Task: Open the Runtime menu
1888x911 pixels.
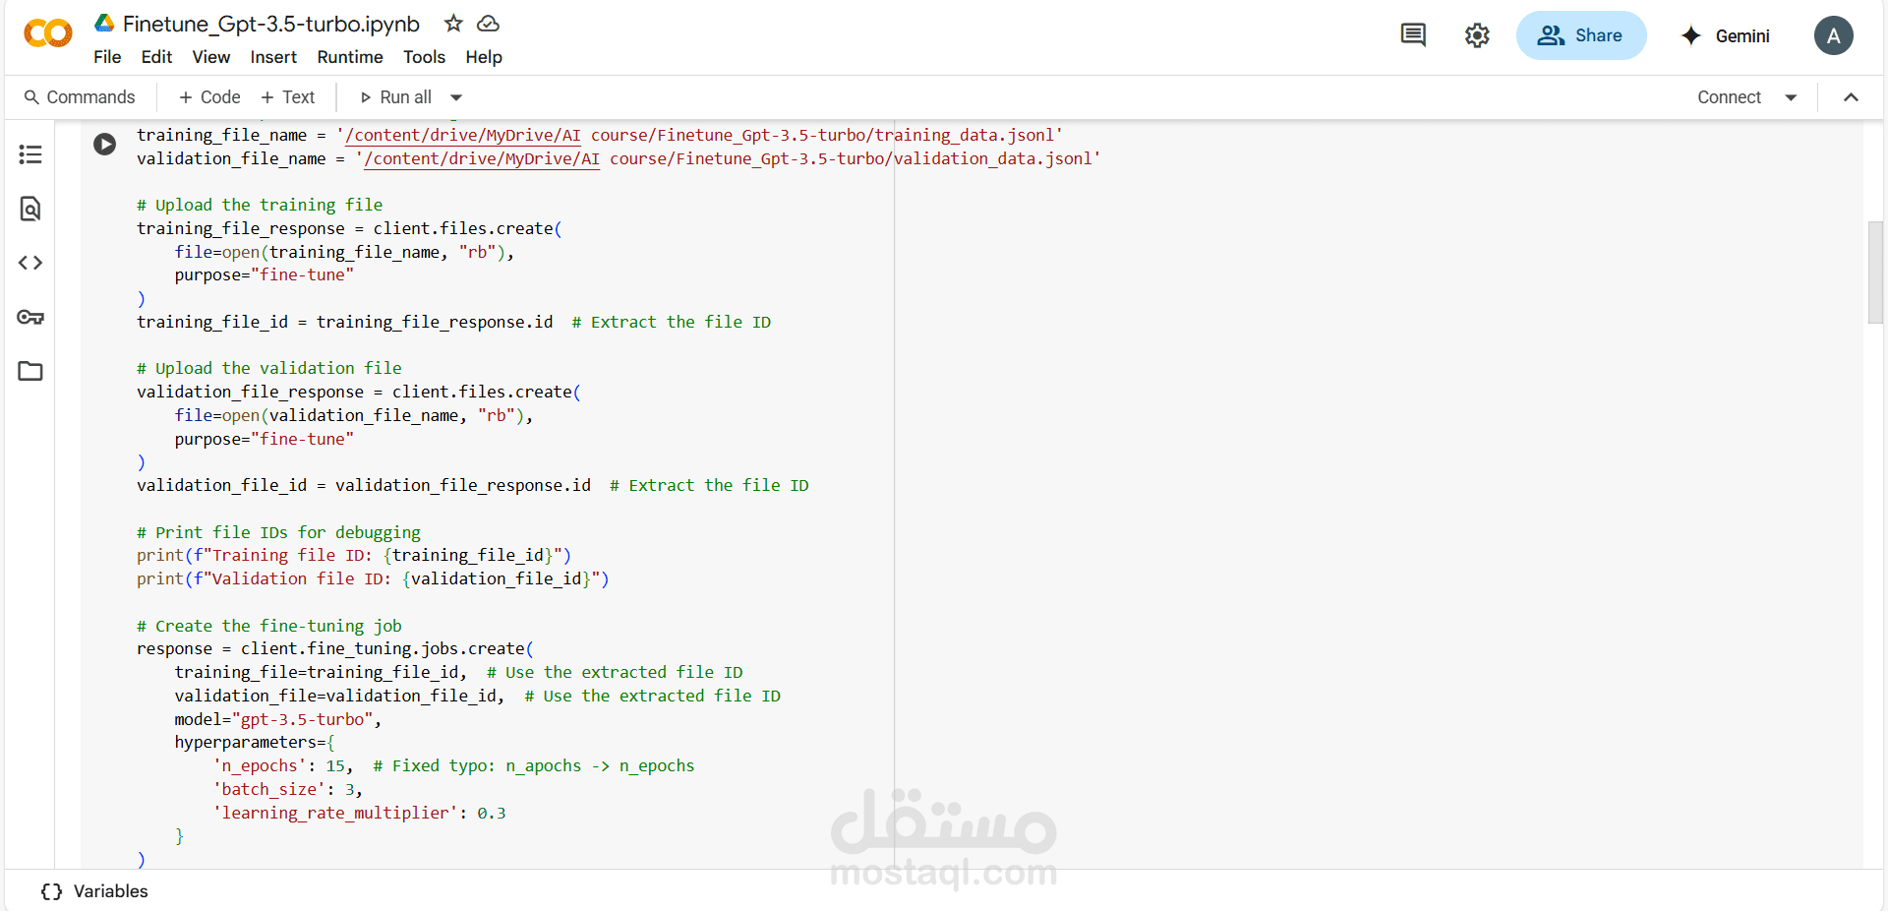Action: [350, 57]
